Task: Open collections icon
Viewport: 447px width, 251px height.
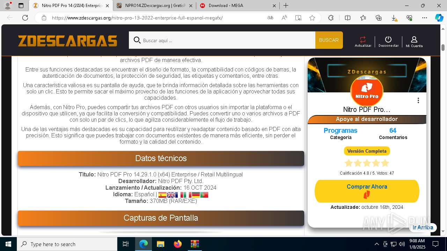Action: tap(379, 18)
